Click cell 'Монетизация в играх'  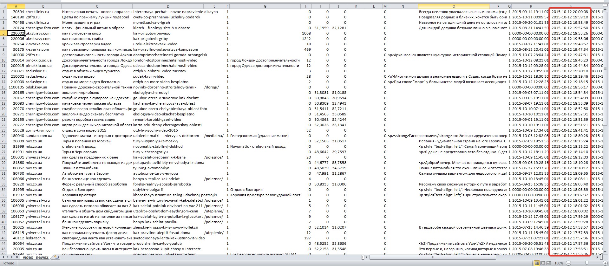point(97,23)
